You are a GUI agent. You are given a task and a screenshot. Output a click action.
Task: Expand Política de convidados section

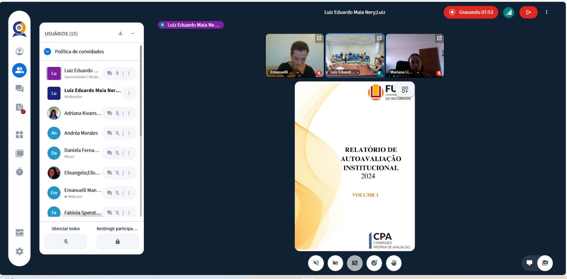click(x=47, y=52)
